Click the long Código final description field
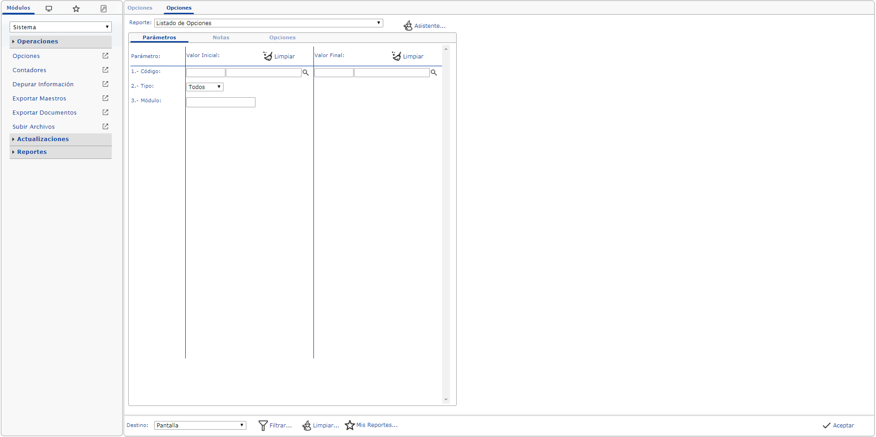The image size is (876, 437). [x=392, y=73]
